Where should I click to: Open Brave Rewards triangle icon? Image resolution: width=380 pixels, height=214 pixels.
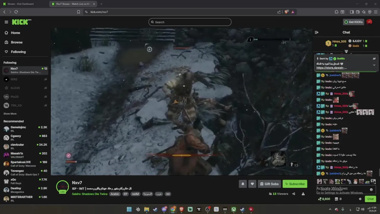[293, 12]
